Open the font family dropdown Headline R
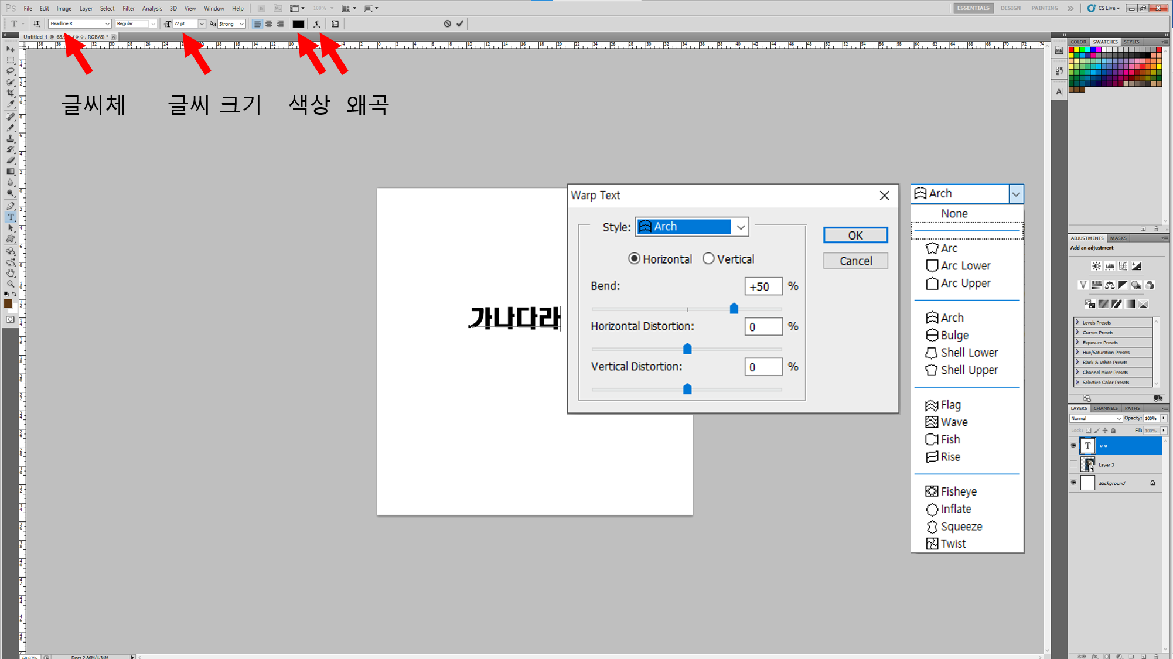This screenshot has height=659, width=1173. click(107, 24)
